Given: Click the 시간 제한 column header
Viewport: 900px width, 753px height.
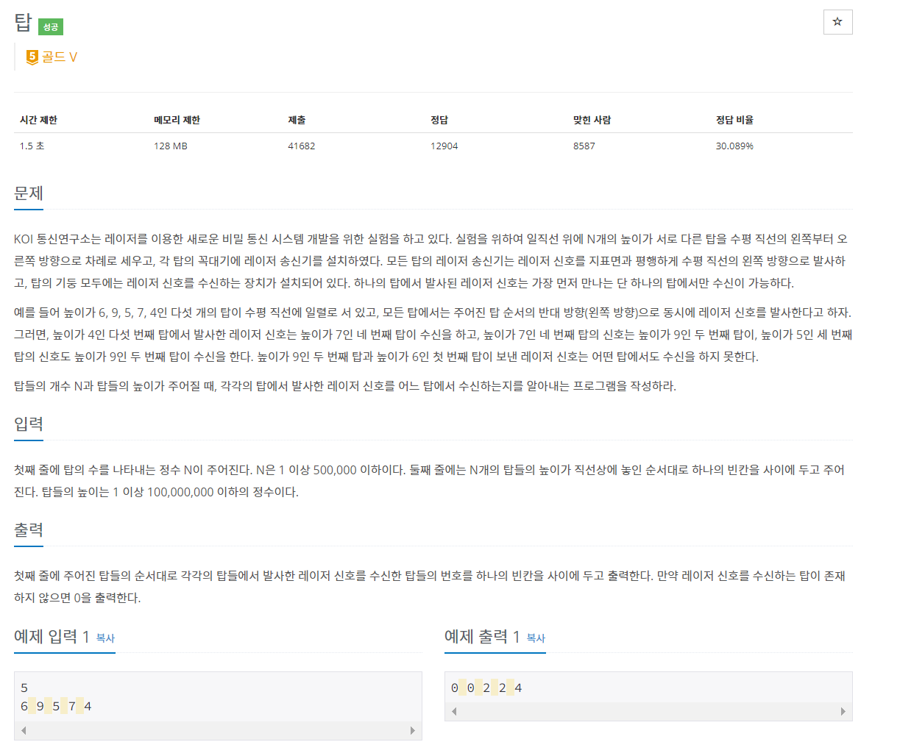Looking at the screenshot, I should coord(38,120).
